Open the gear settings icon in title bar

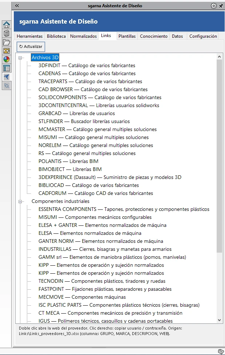[x=213, y=6]
